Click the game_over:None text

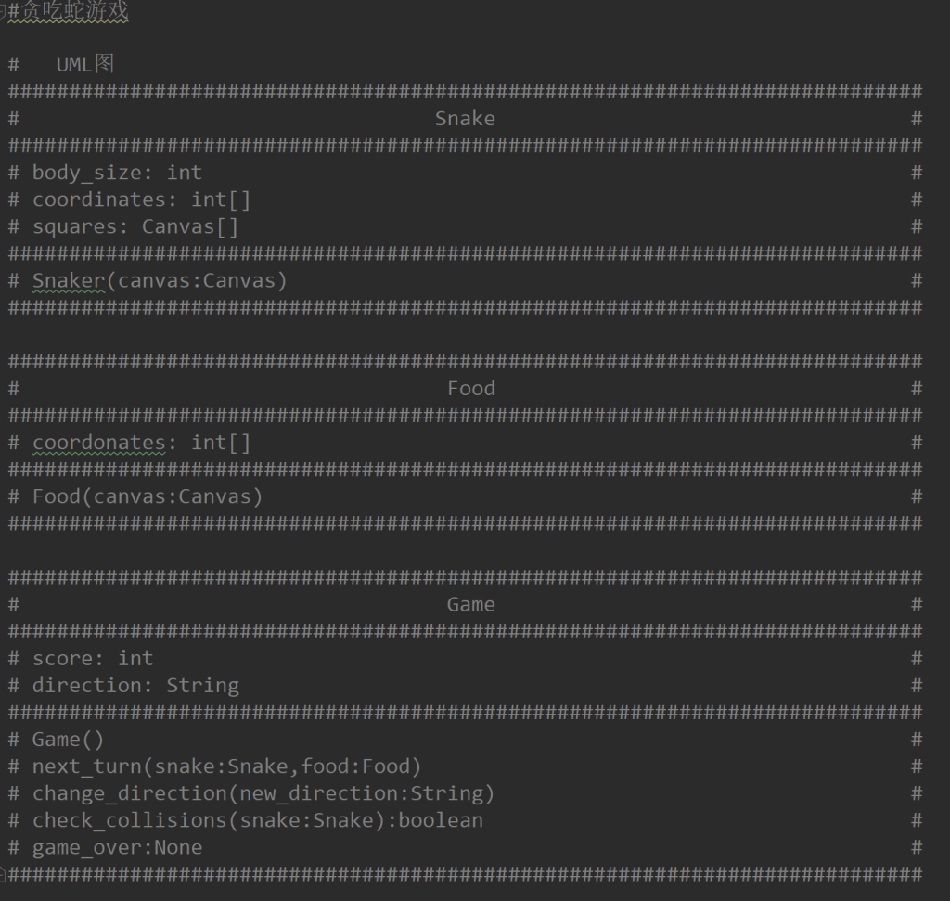(x=117, y=847)
